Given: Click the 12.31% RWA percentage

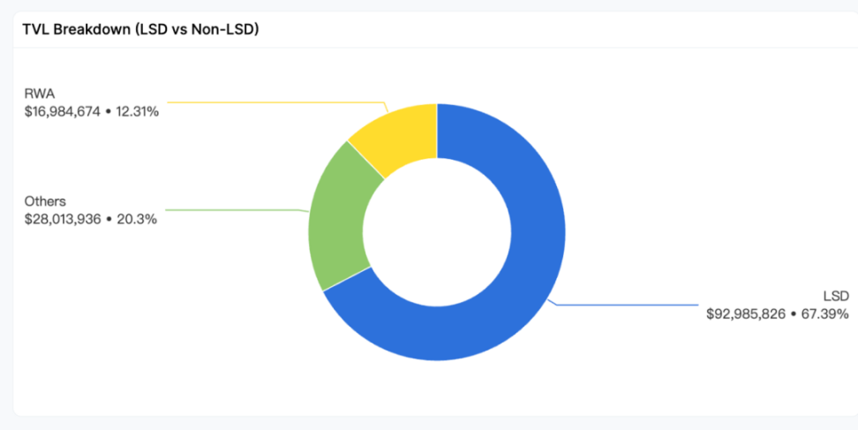Looking at the screenshot, I should [138, 112].
